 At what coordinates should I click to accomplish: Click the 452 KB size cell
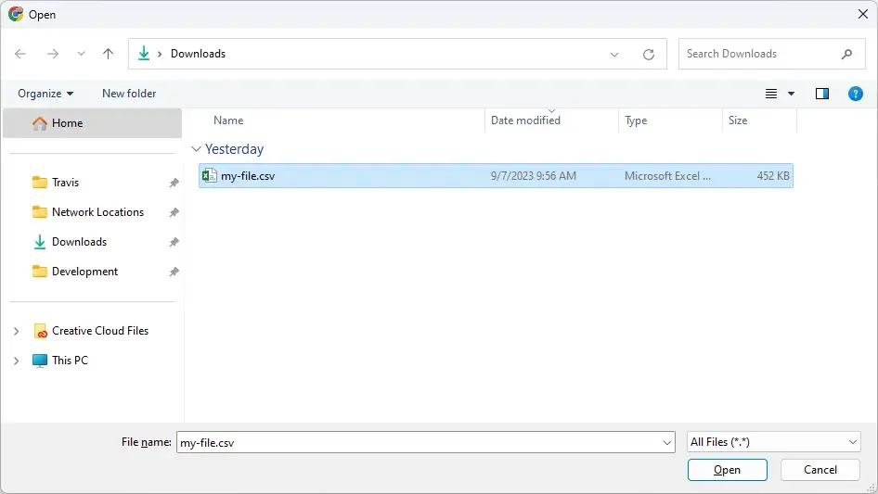pos(773,176)
